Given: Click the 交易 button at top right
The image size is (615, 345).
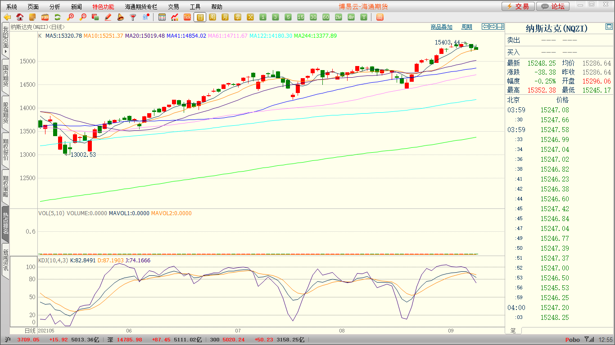Looking at the screenshot, I should pyautogui.click(x=518, y=6).
